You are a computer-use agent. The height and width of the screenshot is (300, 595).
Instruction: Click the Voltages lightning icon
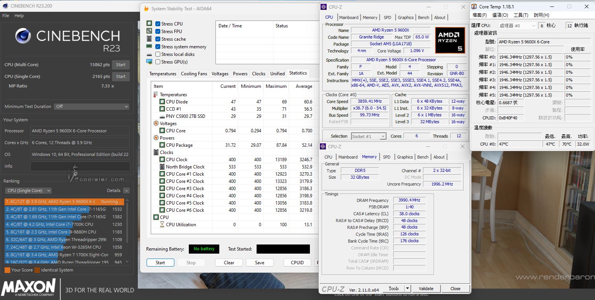pyautogui.click(x=156, y=123)
